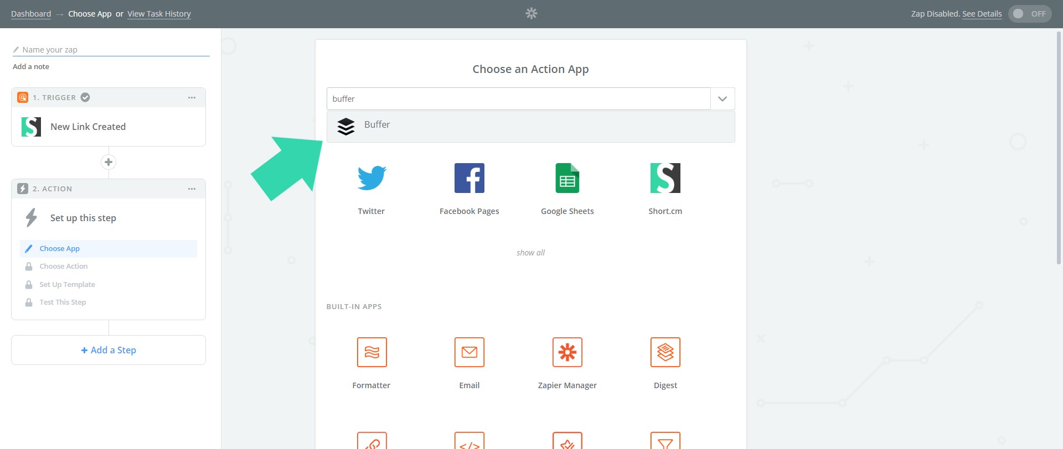Select Choose App in the action step
1063x449 pixels.
pyautogui.click(x=60, y=249)
